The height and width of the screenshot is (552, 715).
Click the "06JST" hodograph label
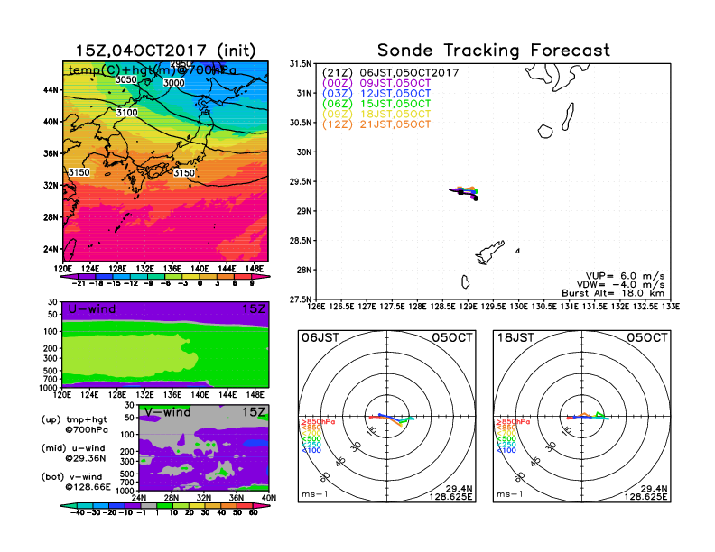pos(320,338)
